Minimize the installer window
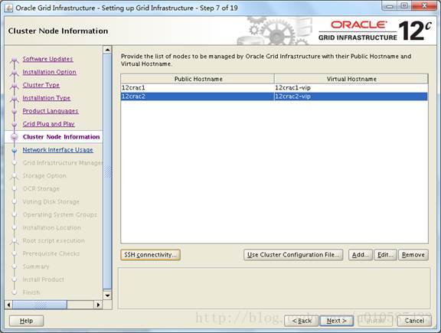 (389, 6)
